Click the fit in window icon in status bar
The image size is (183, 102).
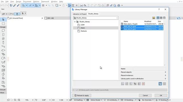pyautogui.click(x=19, y=100)
